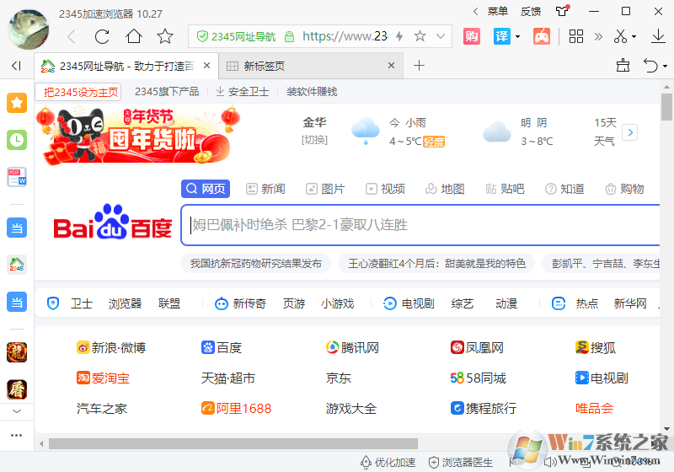The height and width of the screenshot is (472, 674).
Task: Open sidebar 2345 house icon
Action: coord(17,265)
